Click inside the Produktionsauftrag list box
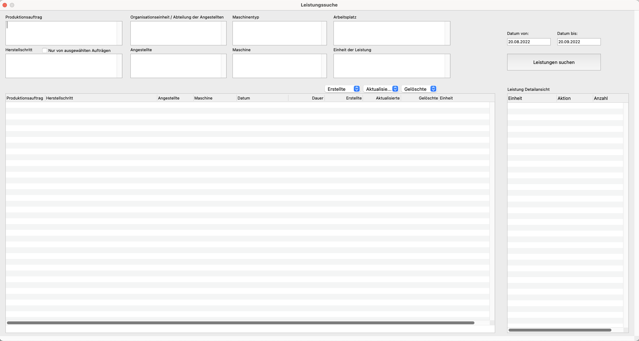The image size is (639, 341). tap(61, 33)
